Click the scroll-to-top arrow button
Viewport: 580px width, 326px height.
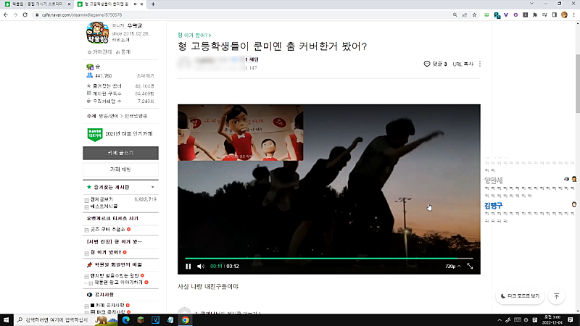(x=556, y=296)
